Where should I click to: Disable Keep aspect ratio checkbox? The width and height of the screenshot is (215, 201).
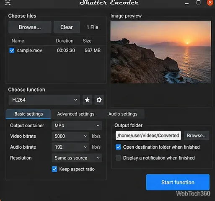pyautogui.click(x=54, y=169)
